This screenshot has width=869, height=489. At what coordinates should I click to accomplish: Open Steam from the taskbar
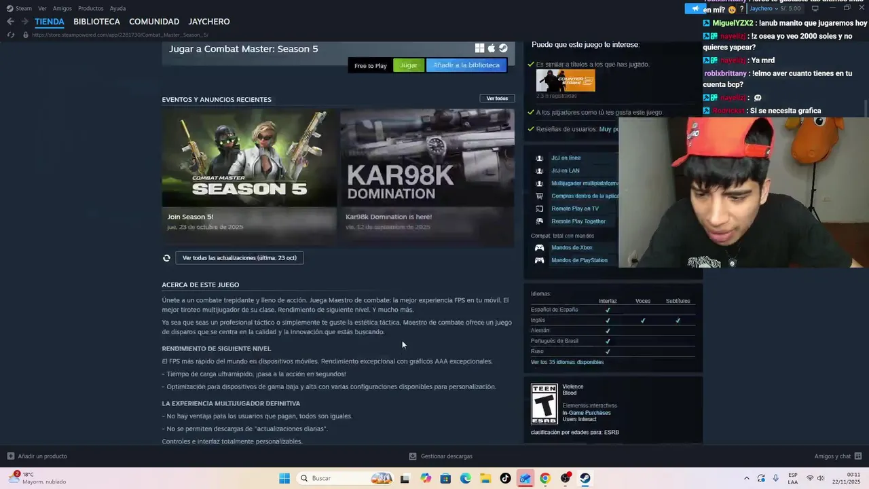(585, 478)
